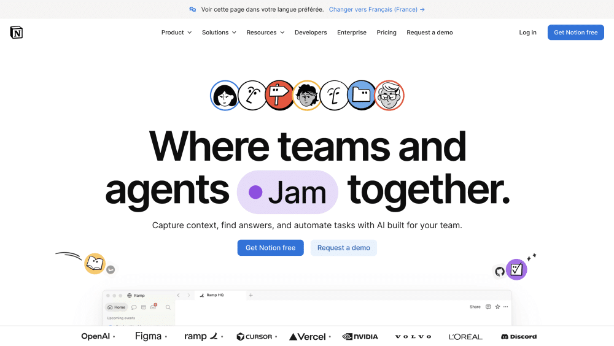Click the Cursor logo
The height and width of the screenshot is (346, 614).
tap(254, 337)
